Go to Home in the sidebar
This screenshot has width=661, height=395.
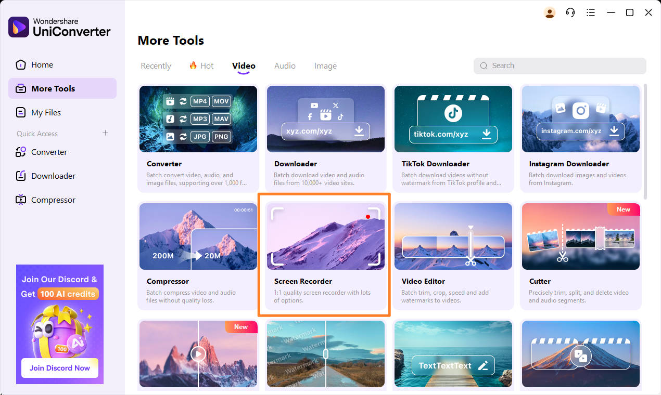[62, 65]
